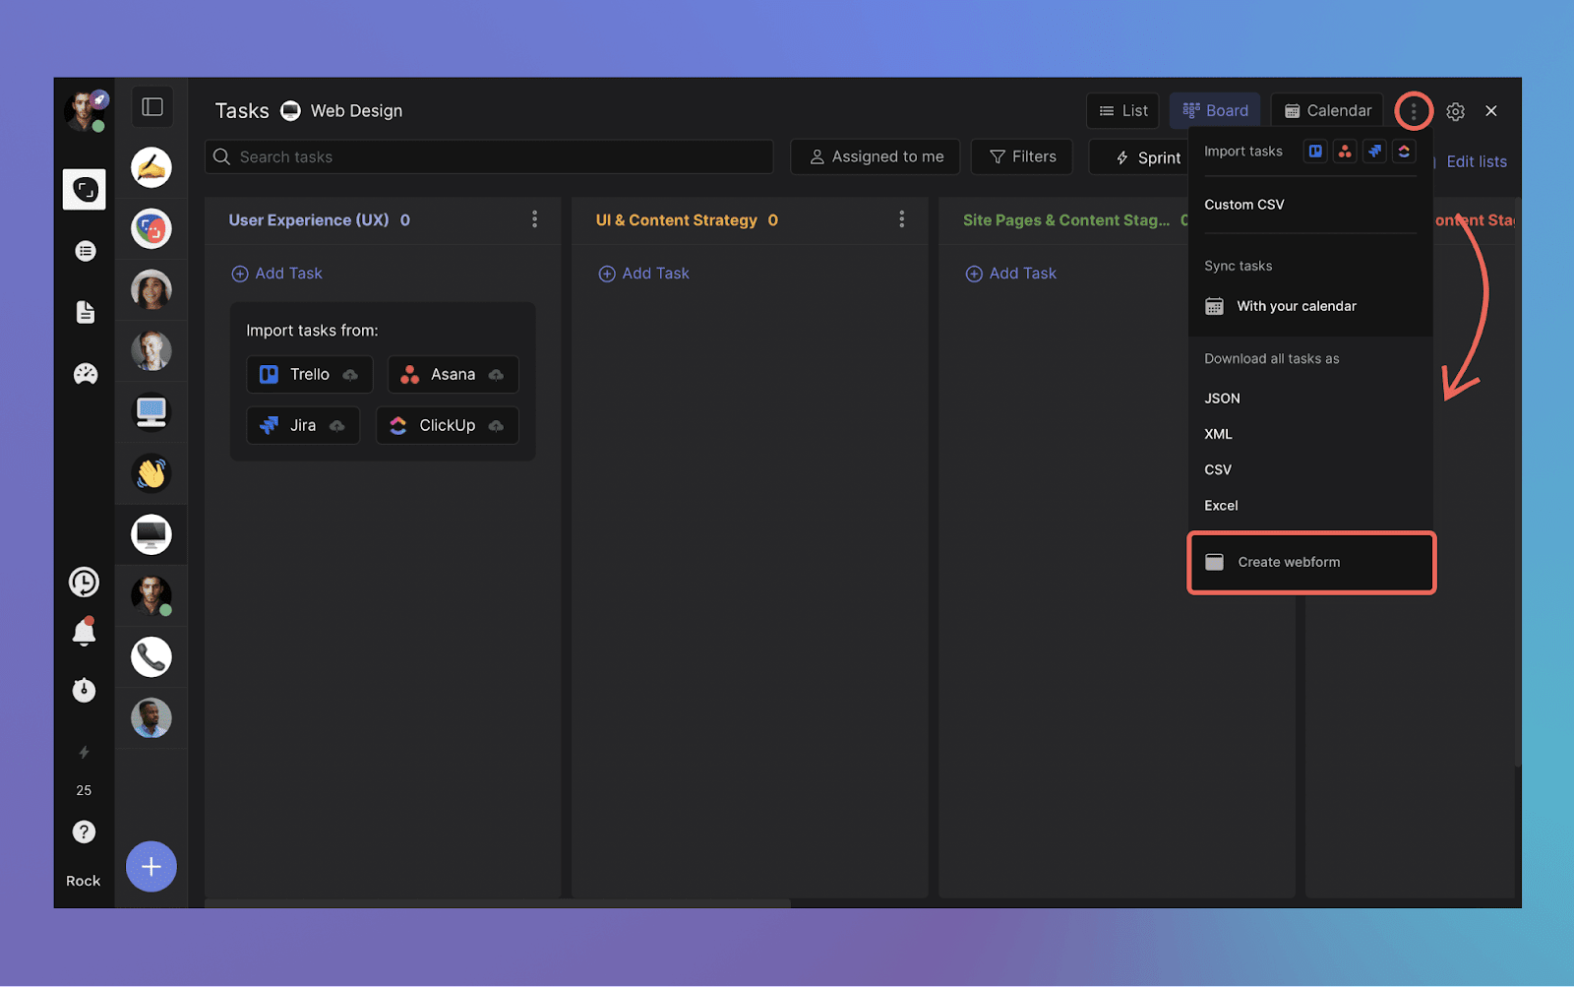Image resolution: width=1574 pixels, height=987 pixels.
Task: Open the stopwatch timer icon
Action: point(84,690)
